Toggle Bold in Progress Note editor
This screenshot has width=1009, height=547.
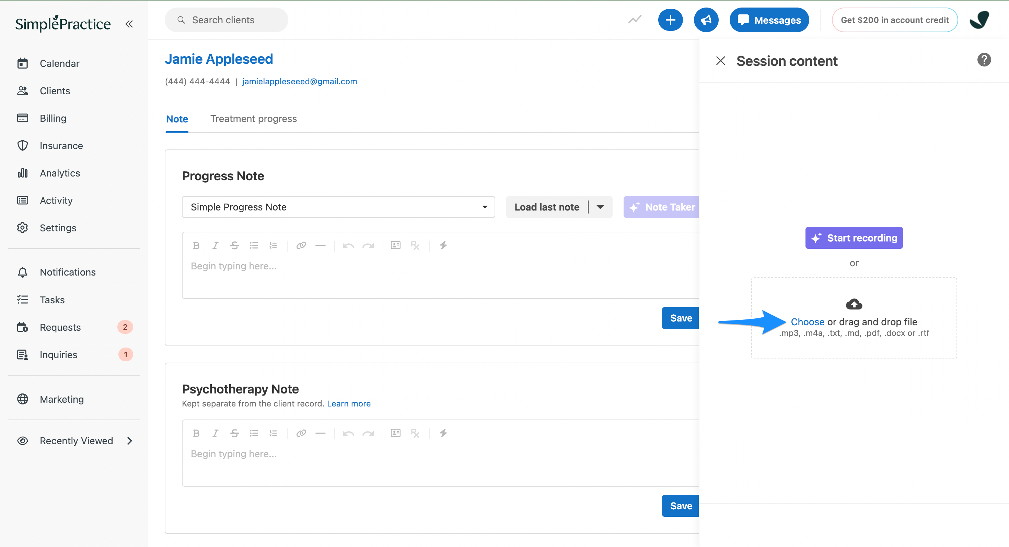click(x=196, y=245)
